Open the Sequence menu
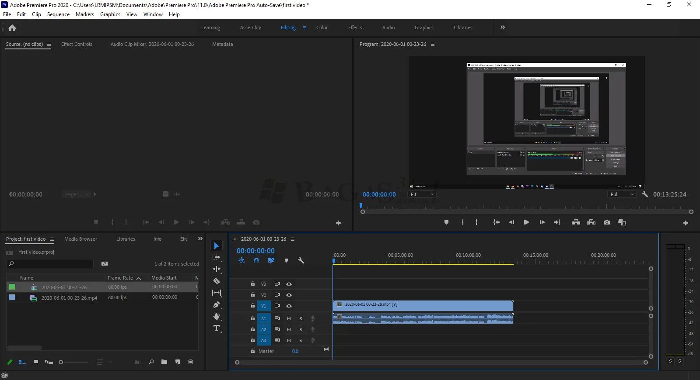The width and height of the screenshot is (700, 380). tap(58, 14)
